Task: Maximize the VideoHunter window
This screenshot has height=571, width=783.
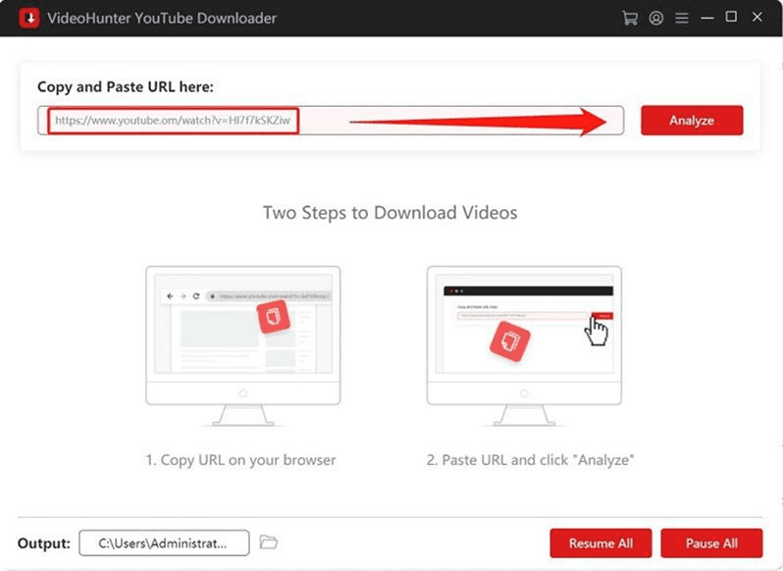Action: click(x=732, y=18)
